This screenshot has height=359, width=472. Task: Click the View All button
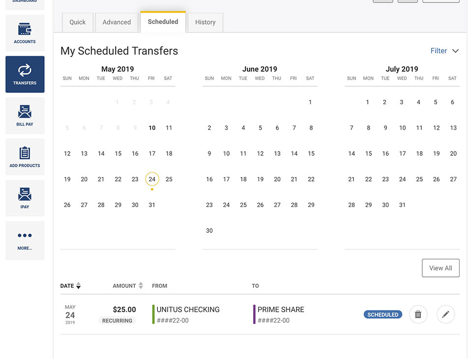pos(441,268)
